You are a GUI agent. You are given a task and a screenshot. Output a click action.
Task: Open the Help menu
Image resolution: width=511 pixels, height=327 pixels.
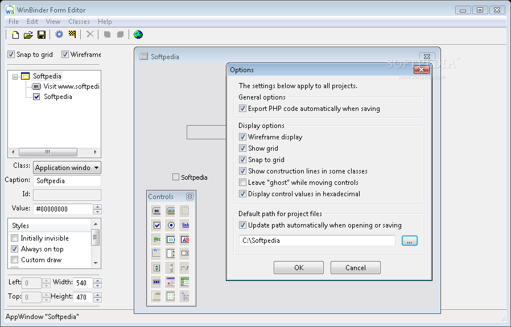pos(105,22)
